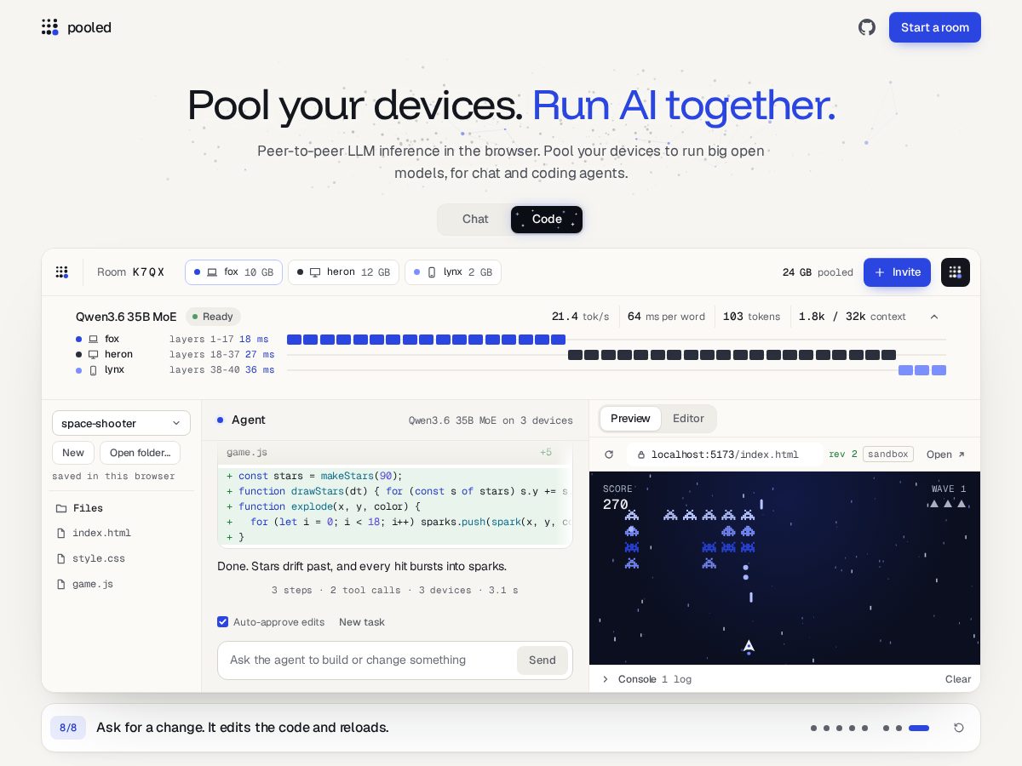Click the New project button
Viewport: 1022px width, 766px height.
click(73, 453)
